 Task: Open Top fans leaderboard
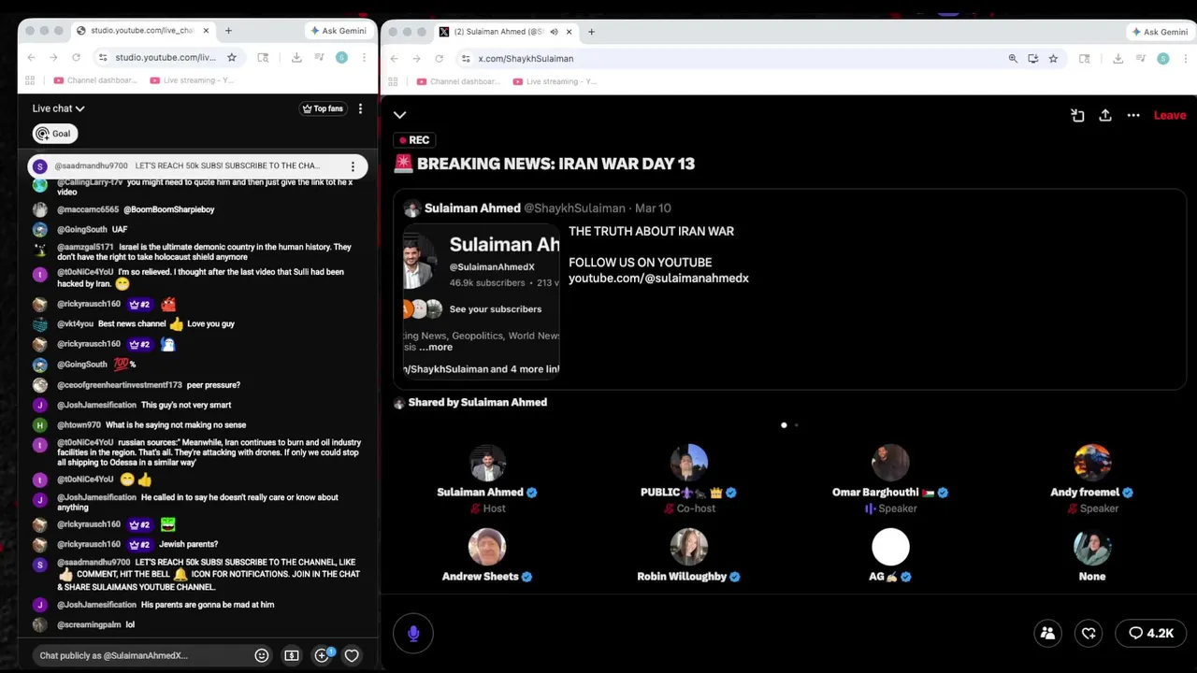pos(323,108)
